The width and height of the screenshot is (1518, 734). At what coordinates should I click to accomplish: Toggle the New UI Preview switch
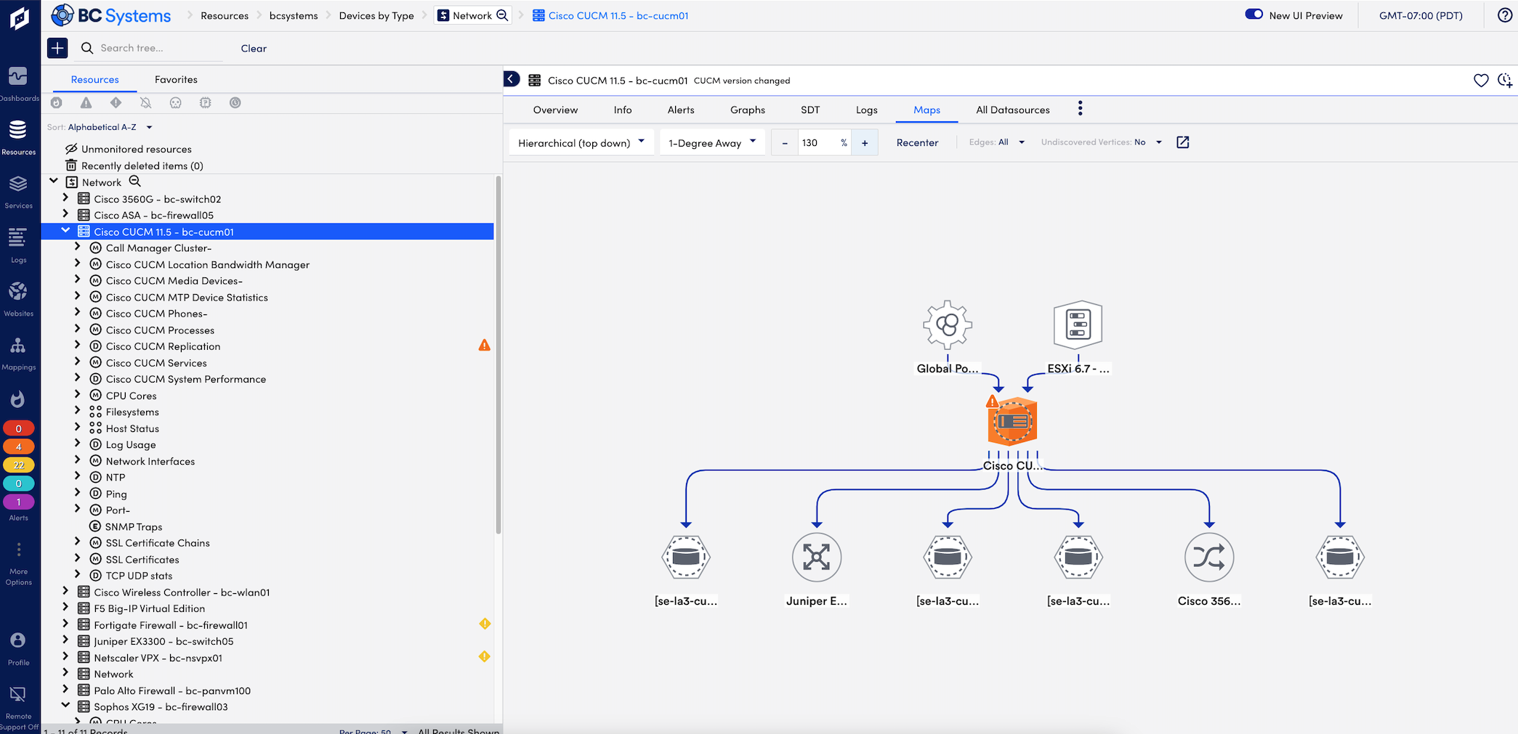click(x=1254, y=15)
